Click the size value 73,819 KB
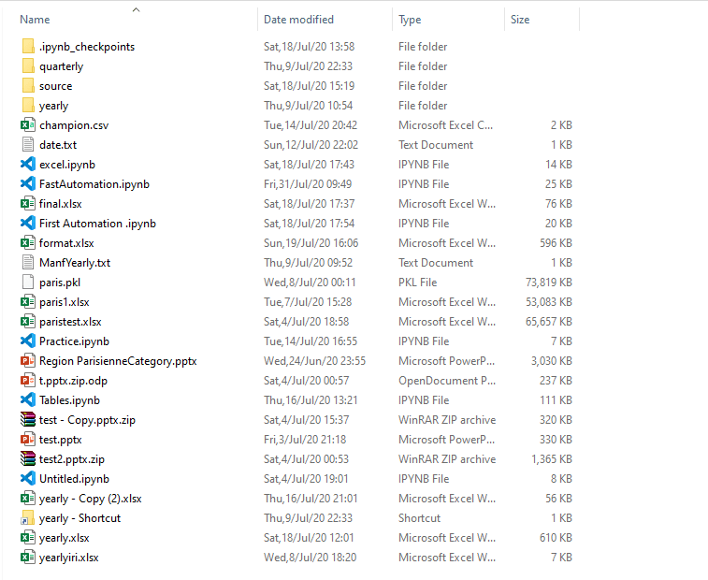The height and width of the screenshot is (580, 708). 549,283
